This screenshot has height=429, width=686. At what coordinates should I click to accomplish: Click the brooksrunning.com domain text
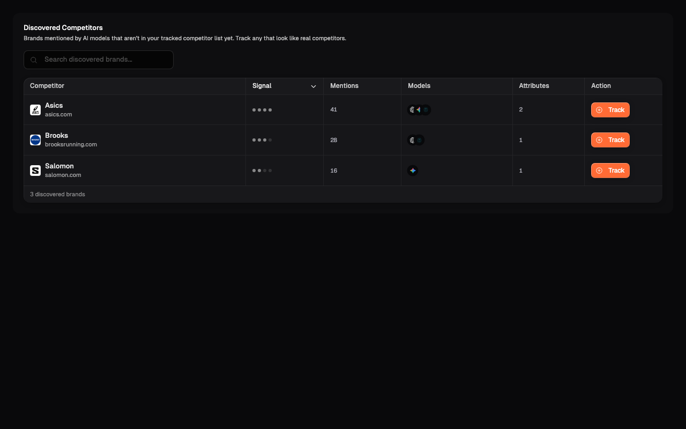71,144
